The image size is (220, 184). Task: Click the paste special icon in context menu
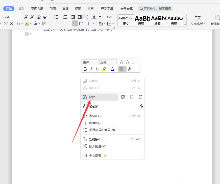pos(141,97)
